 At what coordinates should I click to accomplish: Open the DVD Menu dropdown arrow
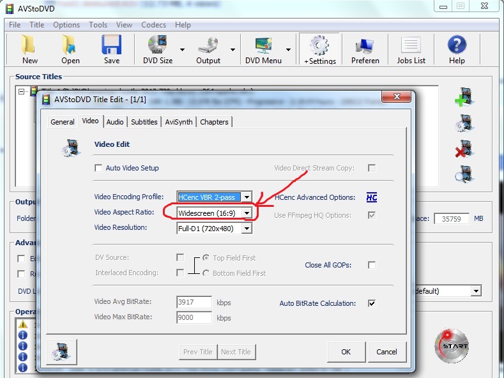(x=288, y=50)
